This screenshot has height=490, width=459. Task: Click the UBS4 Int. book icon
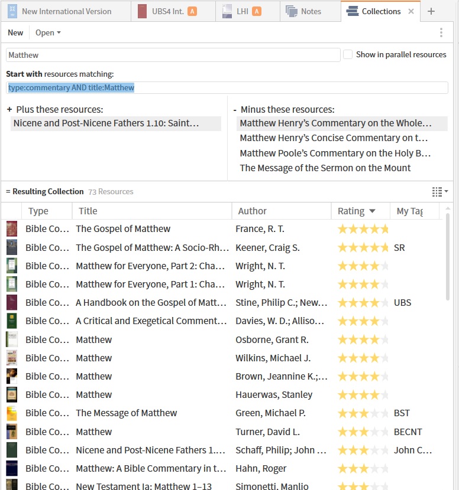coord(142,11)
